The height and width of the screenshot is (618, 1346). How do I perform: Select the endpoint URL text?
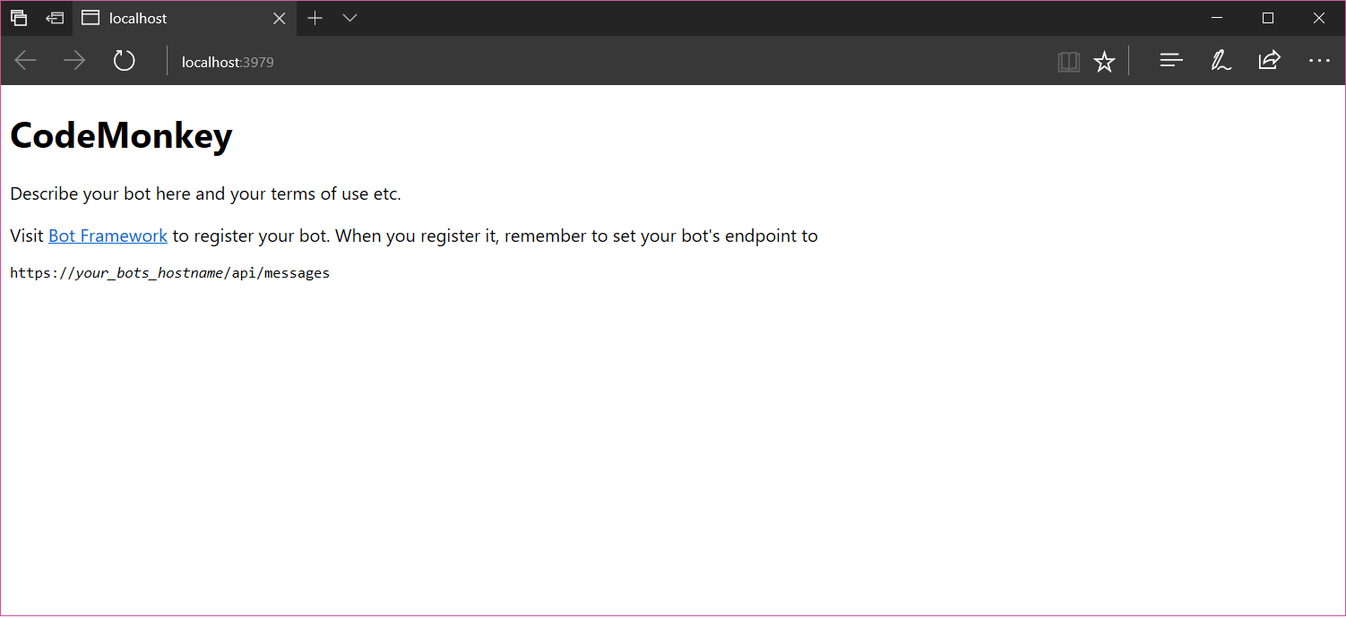coord(169,272)
